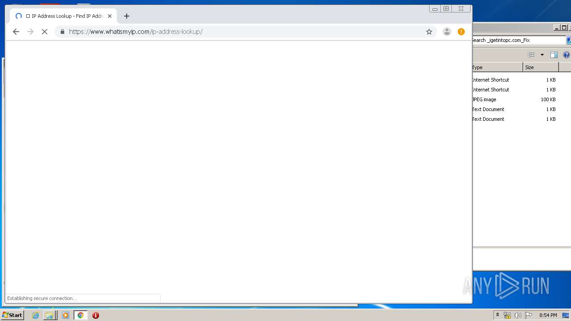
Task: Open Windows Media Player from the taskbar
Action: (x=66, y=315)
